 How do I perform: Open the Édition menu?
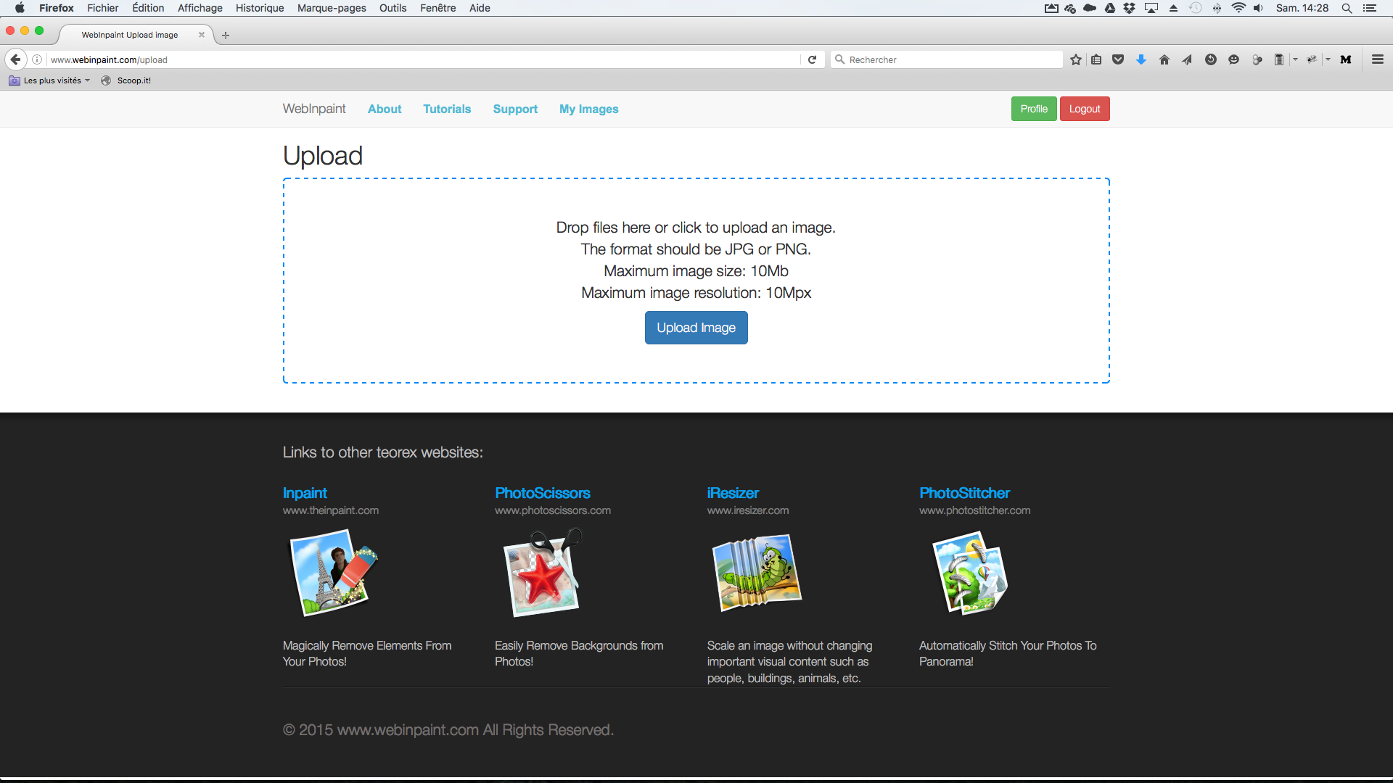click(x=148, y=8)
